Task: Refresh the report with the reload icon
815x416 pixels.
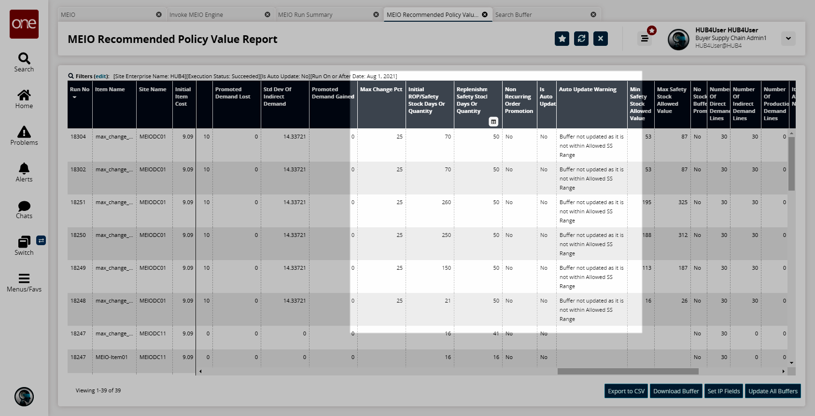Action: [x=581, y=39]
